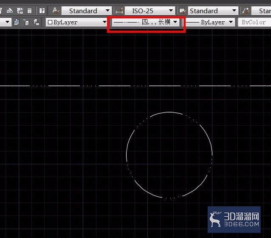Open the QuickCalc calculator icon
Image resolution: width=271 pixels, height=238 pixels.
click(x=30, y=11)
